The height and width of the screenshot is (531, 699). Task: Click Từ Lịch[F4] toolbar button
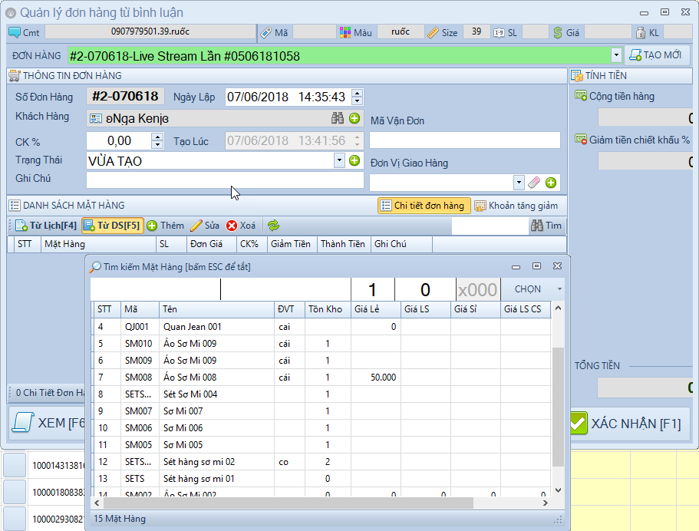[46, 226]
